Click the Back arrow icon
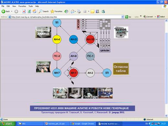 (x=3, y=11)
